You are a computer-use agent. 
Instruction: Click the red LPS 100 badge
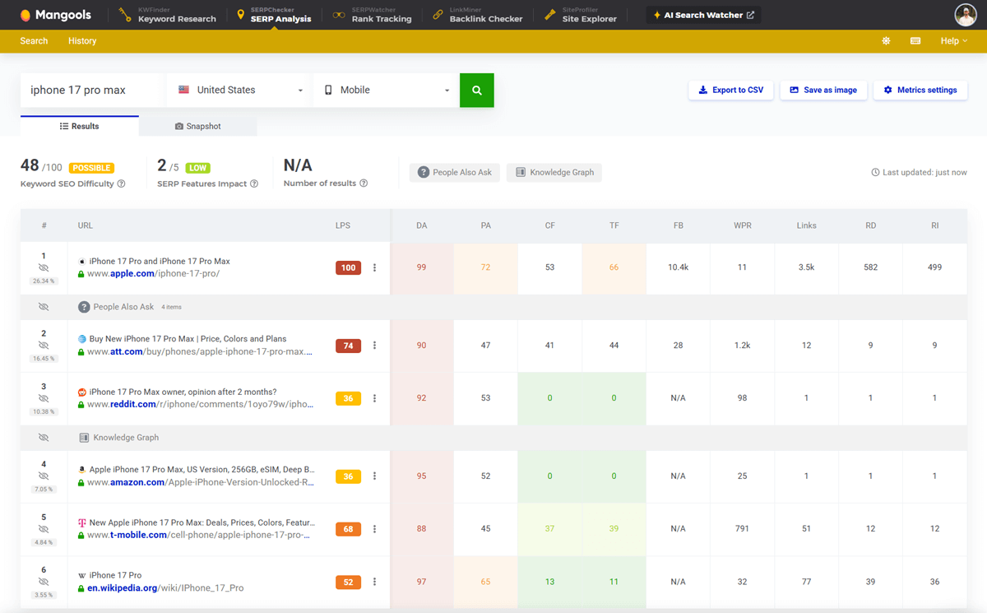click(x=348, y=267)
